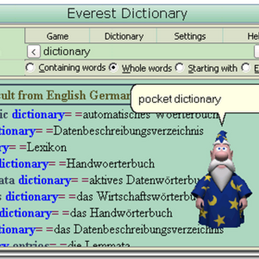Click blue 'dictionary' before 'aktives Datenwörterbuch'

tap(45, 180)
